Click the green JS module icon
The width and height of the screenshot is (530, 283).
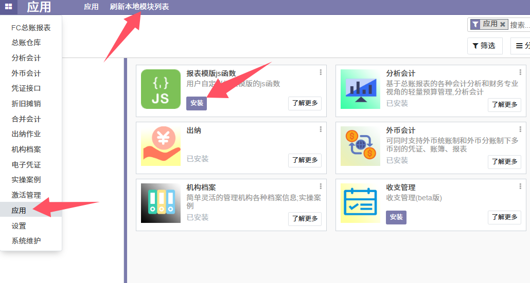[x=161, y=89]
